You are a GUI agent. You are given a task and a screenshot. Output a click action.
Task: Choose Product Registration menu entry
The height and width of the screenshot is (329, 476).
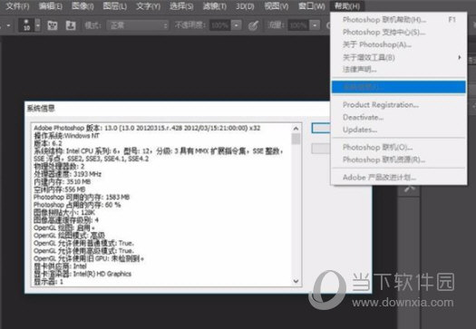(399, 105)
